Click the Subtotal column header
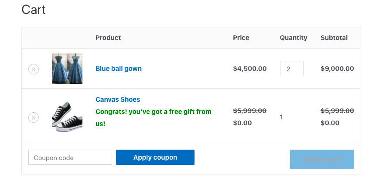 (334, 38)
